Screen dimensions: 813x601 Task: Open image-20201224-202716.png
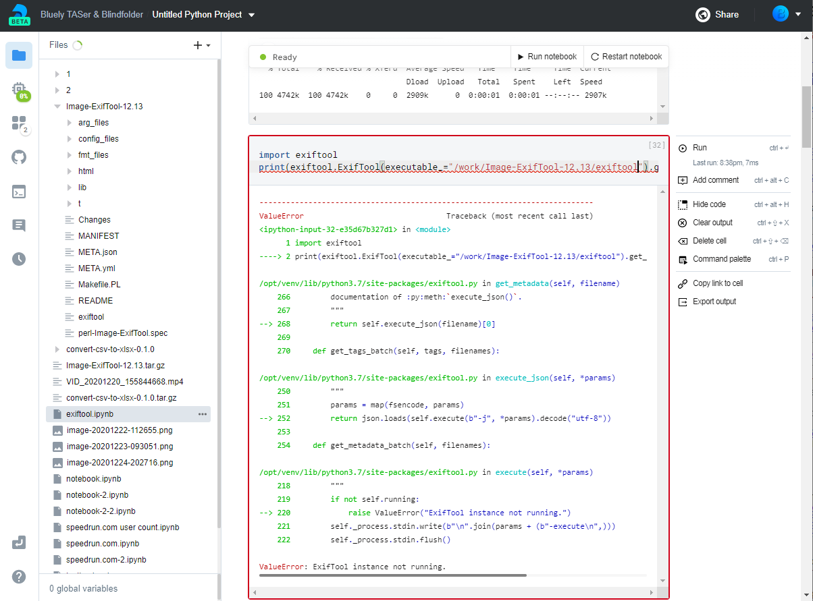[x=119, y=462]
